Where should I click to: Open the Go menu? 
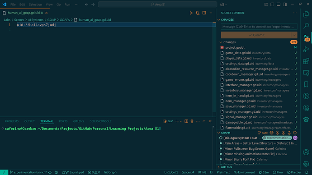pyautogui.click(x=58, y=5)
